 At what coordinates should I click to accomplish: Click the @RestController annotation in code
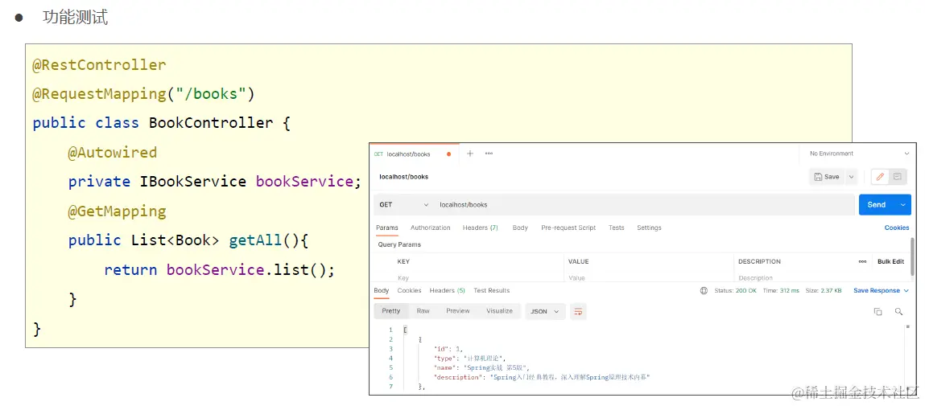(99, 65)
